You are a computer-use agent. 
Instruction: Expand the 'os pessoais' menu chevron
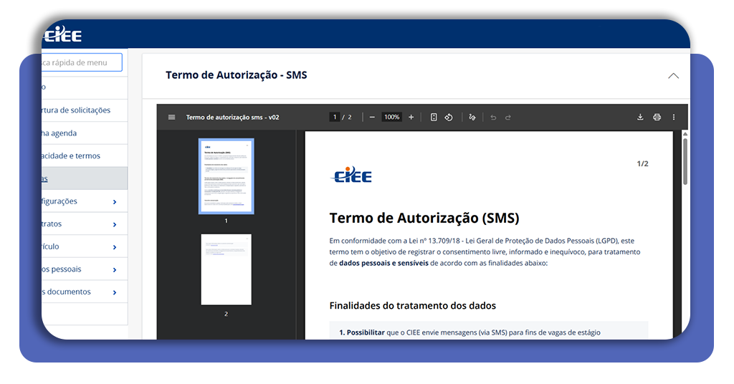[115, 270]
